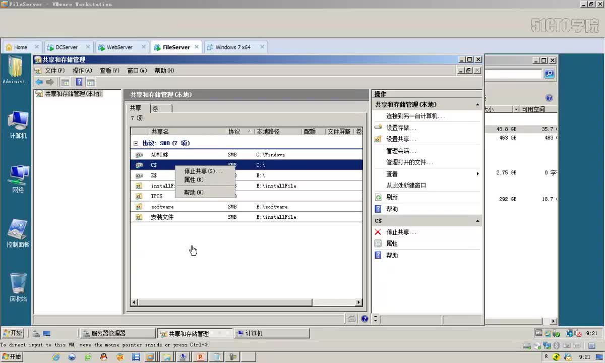Viewport: 605px width, 363px height.
Task: Switch to the 卷 tab
Action: point(161,108)
